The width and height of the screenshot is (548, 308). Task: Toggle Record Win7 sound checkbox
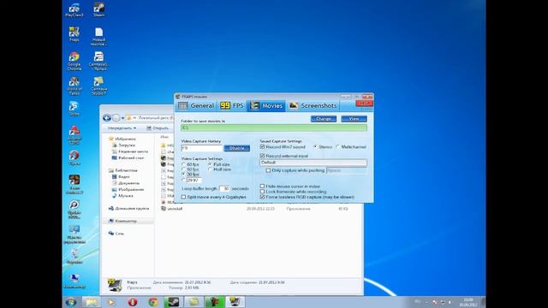262,147
